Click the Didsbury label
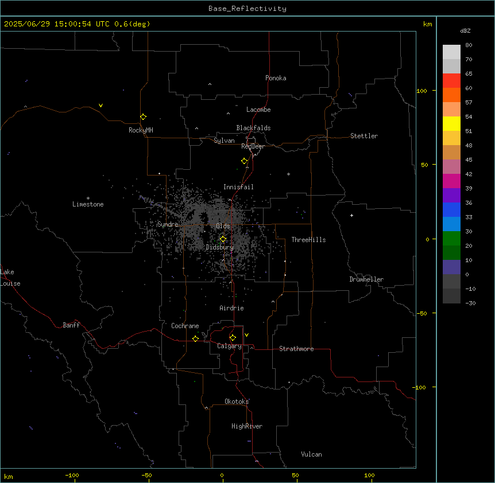The height and width of the screenshot is (483, 495). click(220, 247)
